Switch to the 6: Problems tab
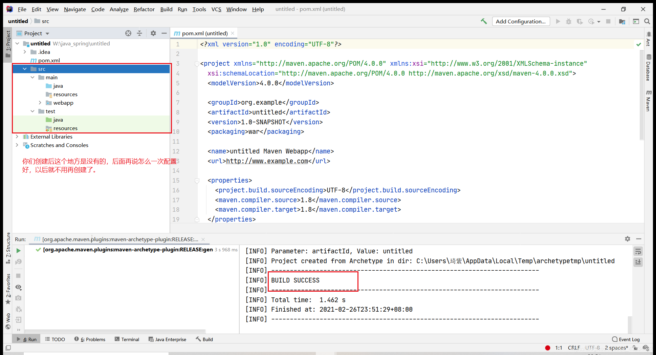 tap(90, 339)
